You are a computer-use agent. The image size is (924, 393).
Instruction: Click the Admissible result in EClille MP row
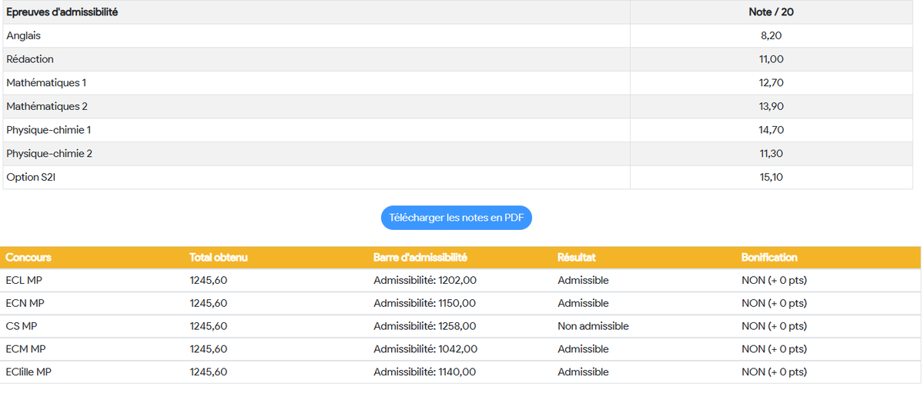[583, 372]
